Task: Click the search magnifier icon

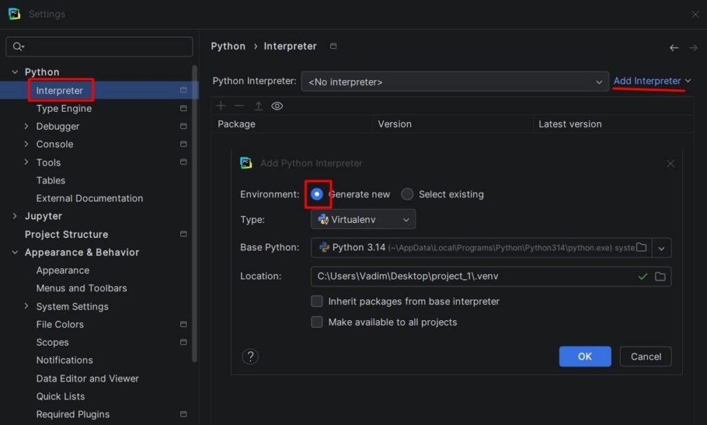Action: point(17,46)
